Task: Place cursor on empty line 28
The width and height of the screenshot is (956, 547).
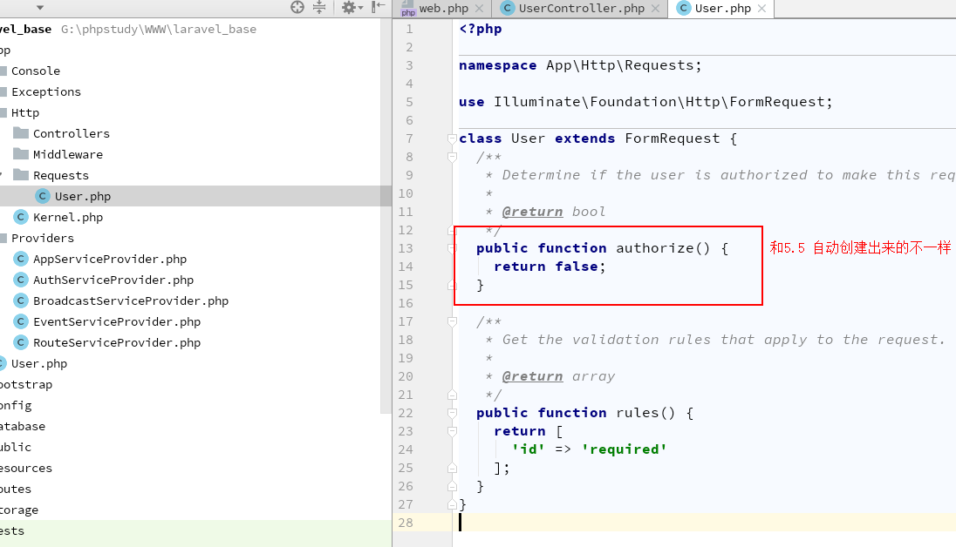Action: click(x=611, y=523)
